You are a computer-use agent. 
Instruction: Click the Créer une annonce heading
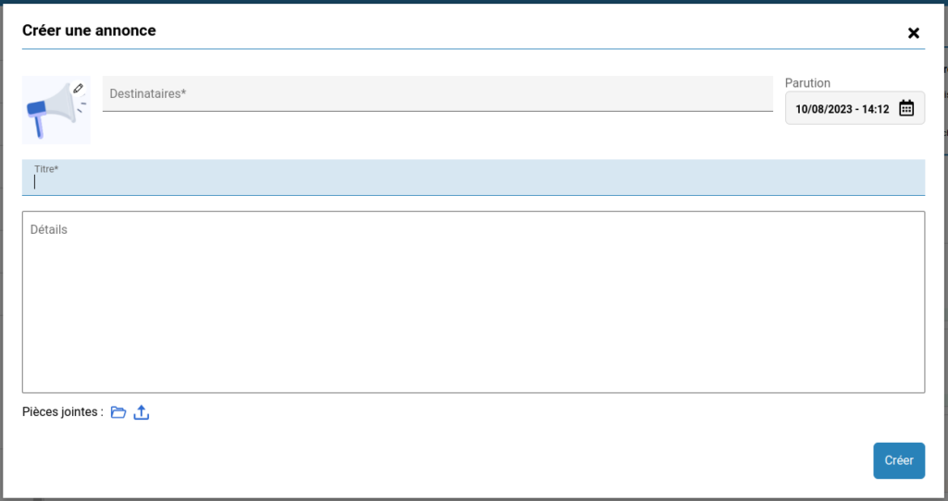click(x=89, y=31)
